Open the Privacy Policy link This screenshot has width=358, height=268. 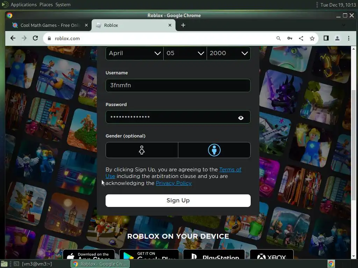173,183
